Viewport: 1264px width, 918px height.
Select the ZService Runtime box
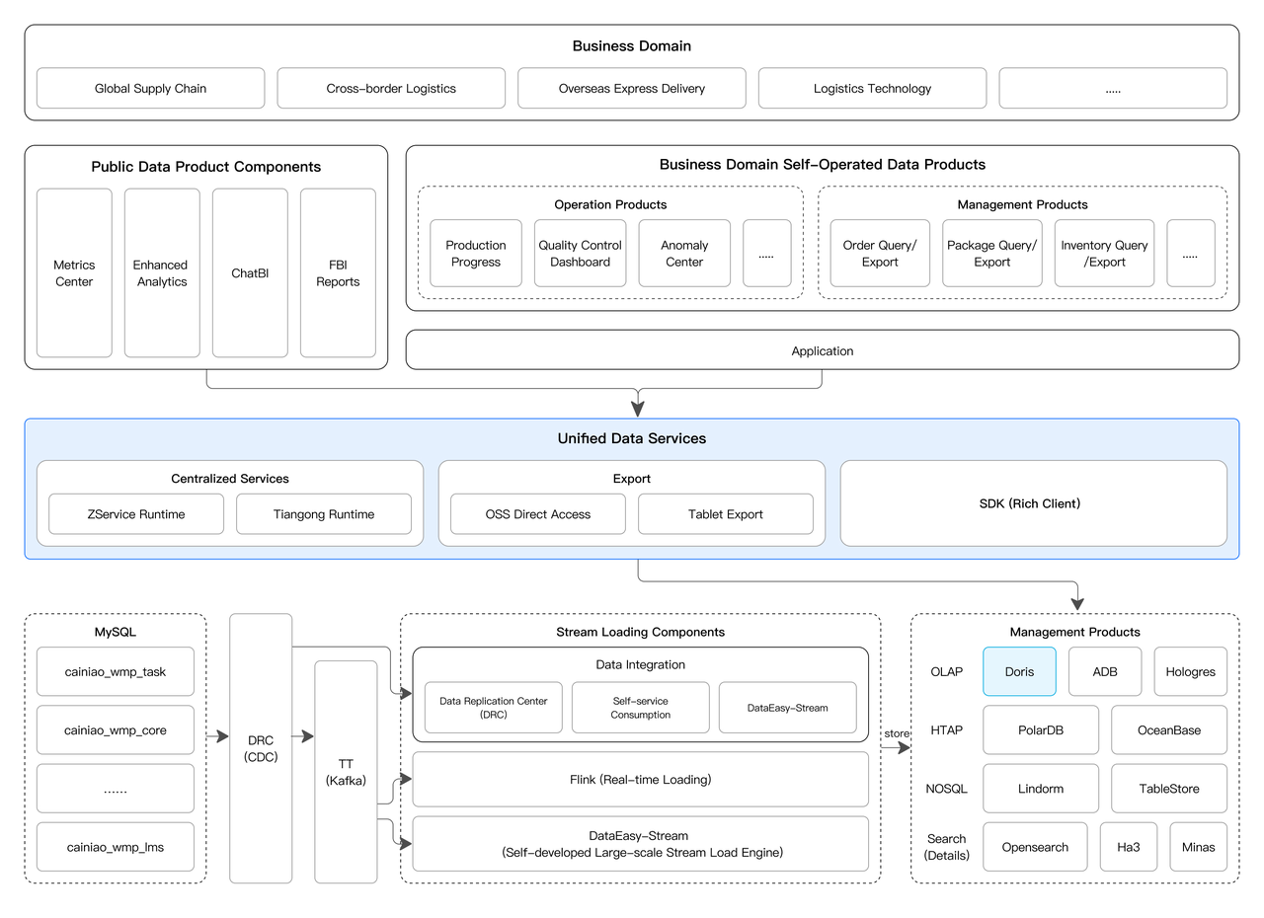tap(136, 514)
